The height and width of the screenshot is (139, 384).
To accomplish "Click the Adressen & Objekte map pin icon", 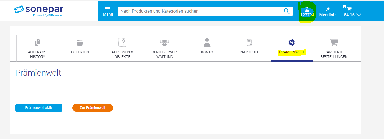I will [x=122, y=42].
